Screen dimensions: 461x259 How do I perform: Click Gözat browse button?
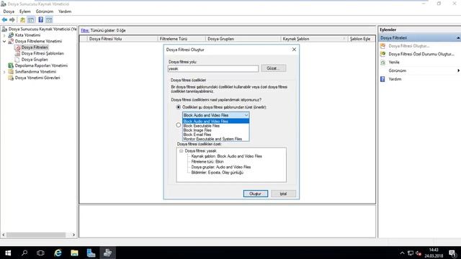(x=274, y=68)
